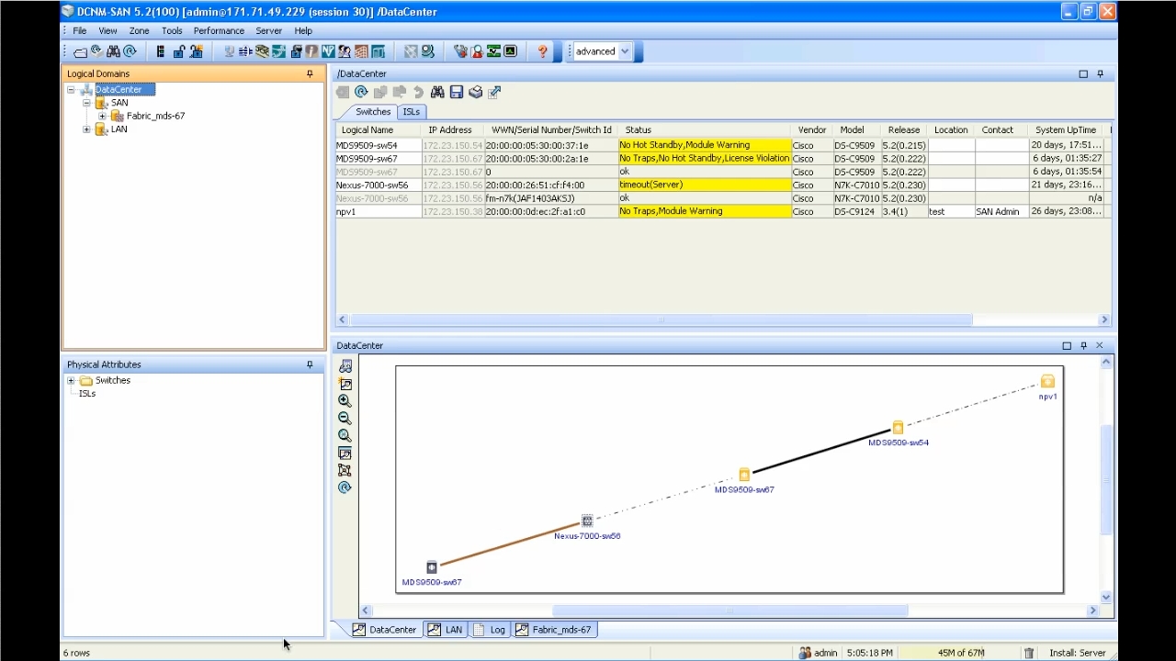The image size is (1176, 661).
Task: Select ISLs item in Physical Attributes
Action: (x=87, y=394)
